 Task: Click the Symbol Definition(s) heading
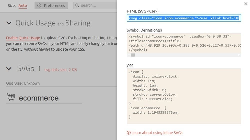point(144,30)
